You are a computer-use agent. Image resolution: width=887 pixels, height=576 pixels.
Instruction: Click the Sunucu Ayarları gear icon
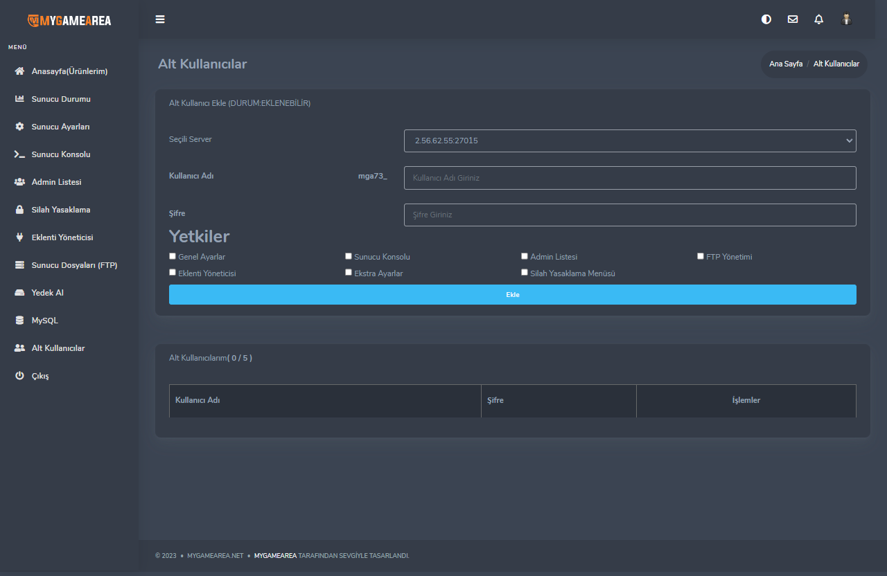tap(19, 127)
